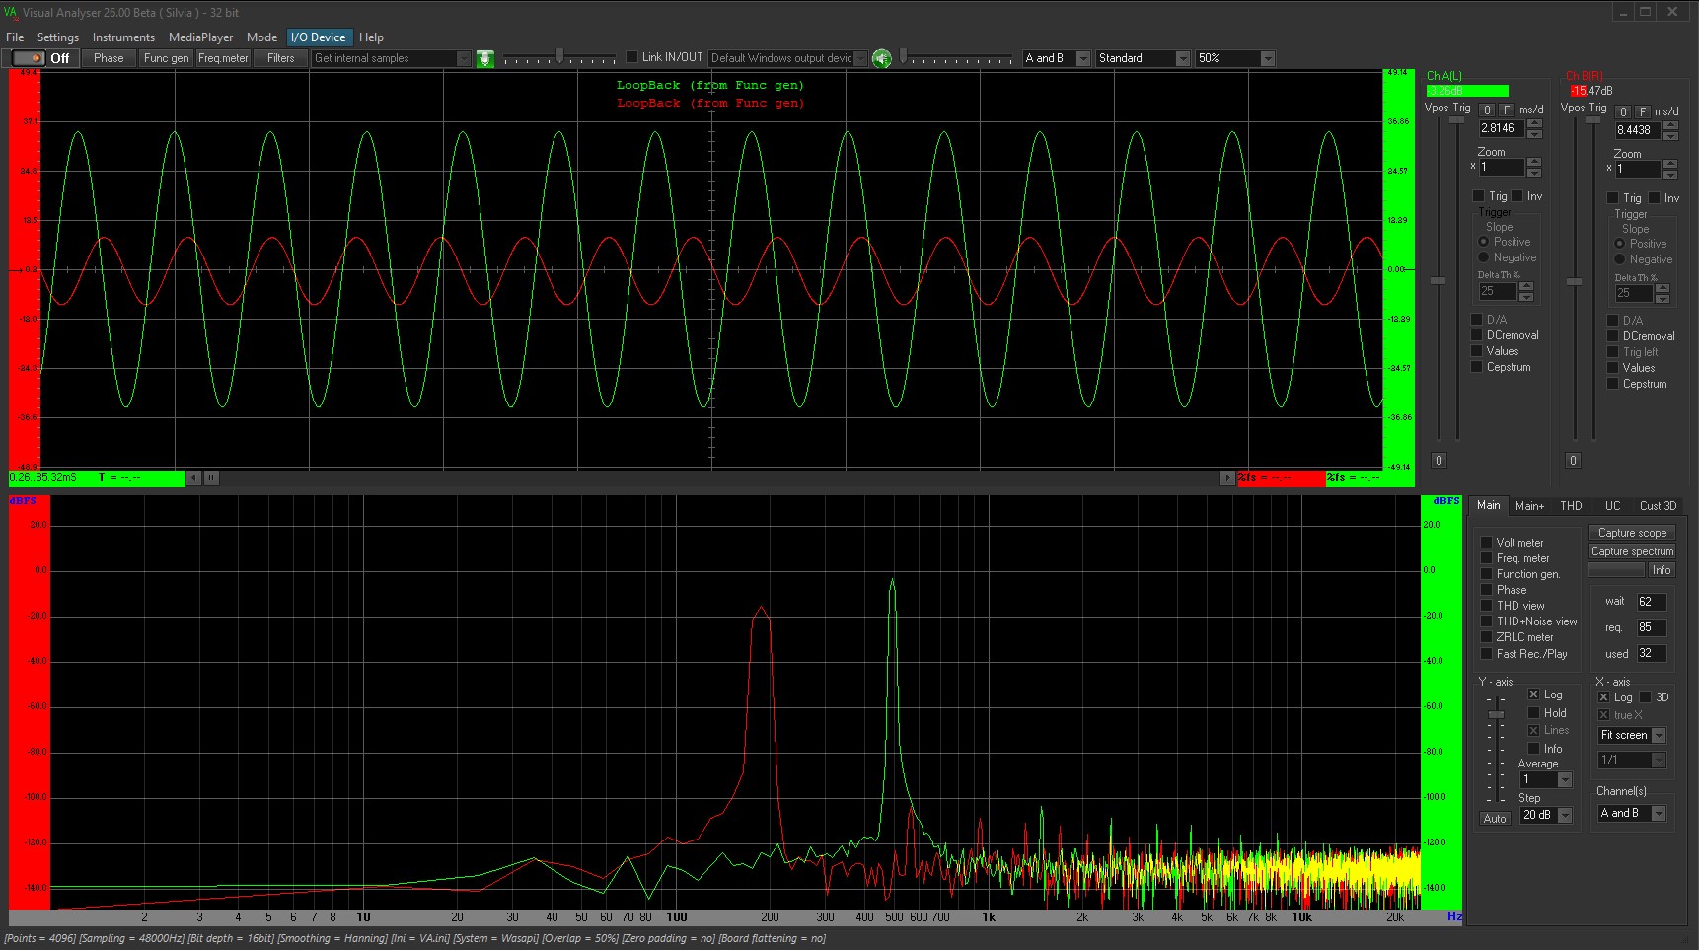
Task: Enable X-axis 3D checkbox
Action: (1645, 697)
